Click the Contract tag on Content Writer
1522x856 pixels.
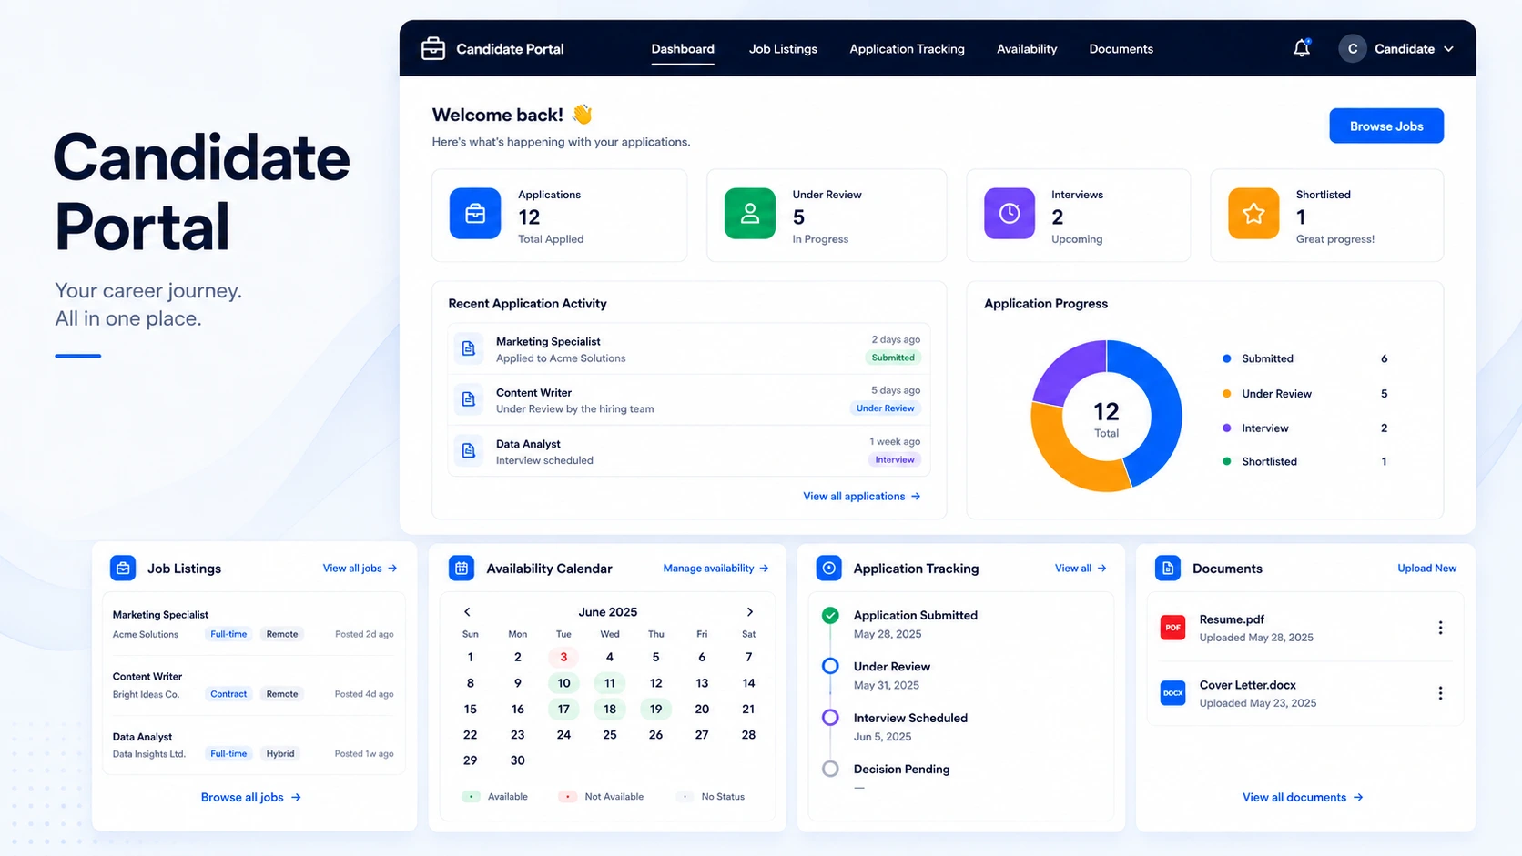click(228, 694)
